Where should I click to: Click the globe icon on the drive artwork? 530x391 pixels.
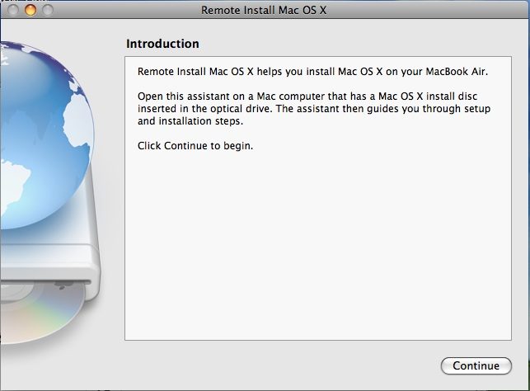(x=45, y=135)
